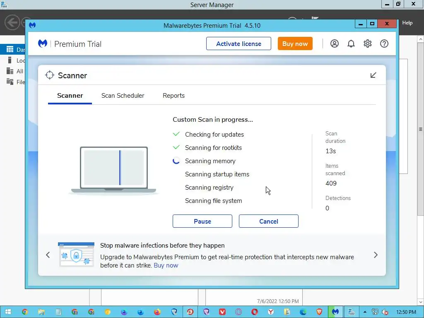Collapse the Scanner card with diagonal arrow
Screen dimensions: 424x318
[373, 75]
